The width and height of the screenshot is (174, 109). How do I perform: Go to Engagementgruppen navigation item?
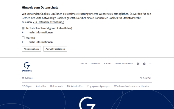coord(99,86)
